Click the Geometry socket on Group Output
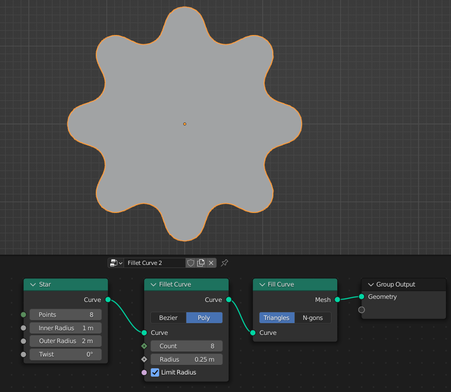 pyautogui.click(x=361, y=297)
